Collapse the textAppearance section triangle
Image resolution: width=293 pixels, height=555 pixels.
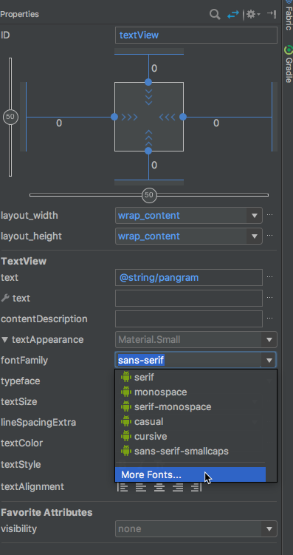[x=4, y=340]
